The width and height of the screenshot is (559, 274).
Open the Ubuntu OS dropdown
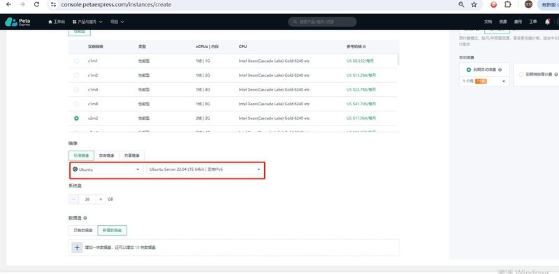pos(106,169)
